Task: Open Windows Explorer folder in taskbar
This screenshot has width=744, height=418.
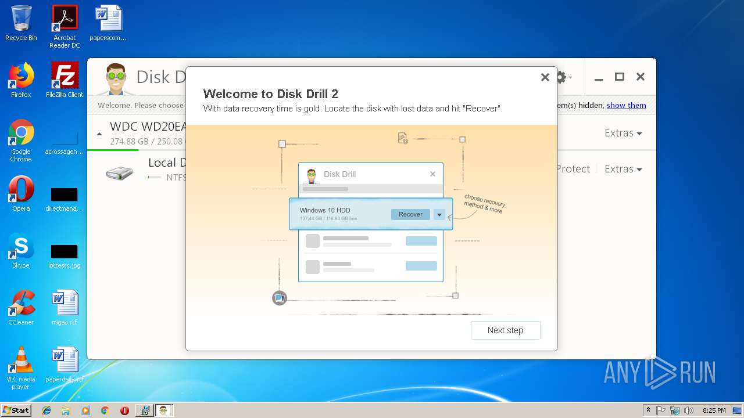Action: coord(66,410)
